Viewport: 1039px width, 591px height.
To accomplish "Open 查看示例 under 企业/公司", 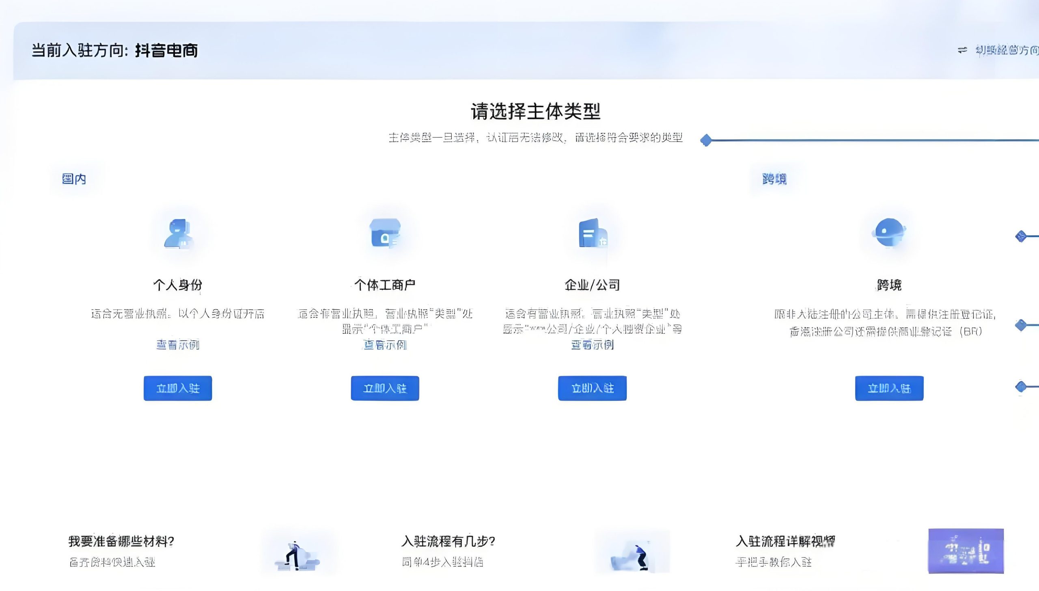I will tap(592, 345).
